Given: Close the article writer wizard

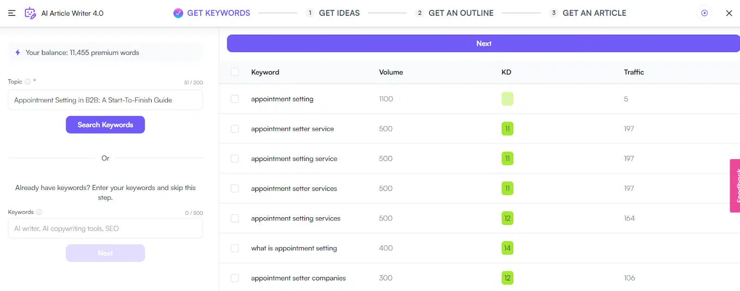Looking at the screenshot, I should coord(729,13).
